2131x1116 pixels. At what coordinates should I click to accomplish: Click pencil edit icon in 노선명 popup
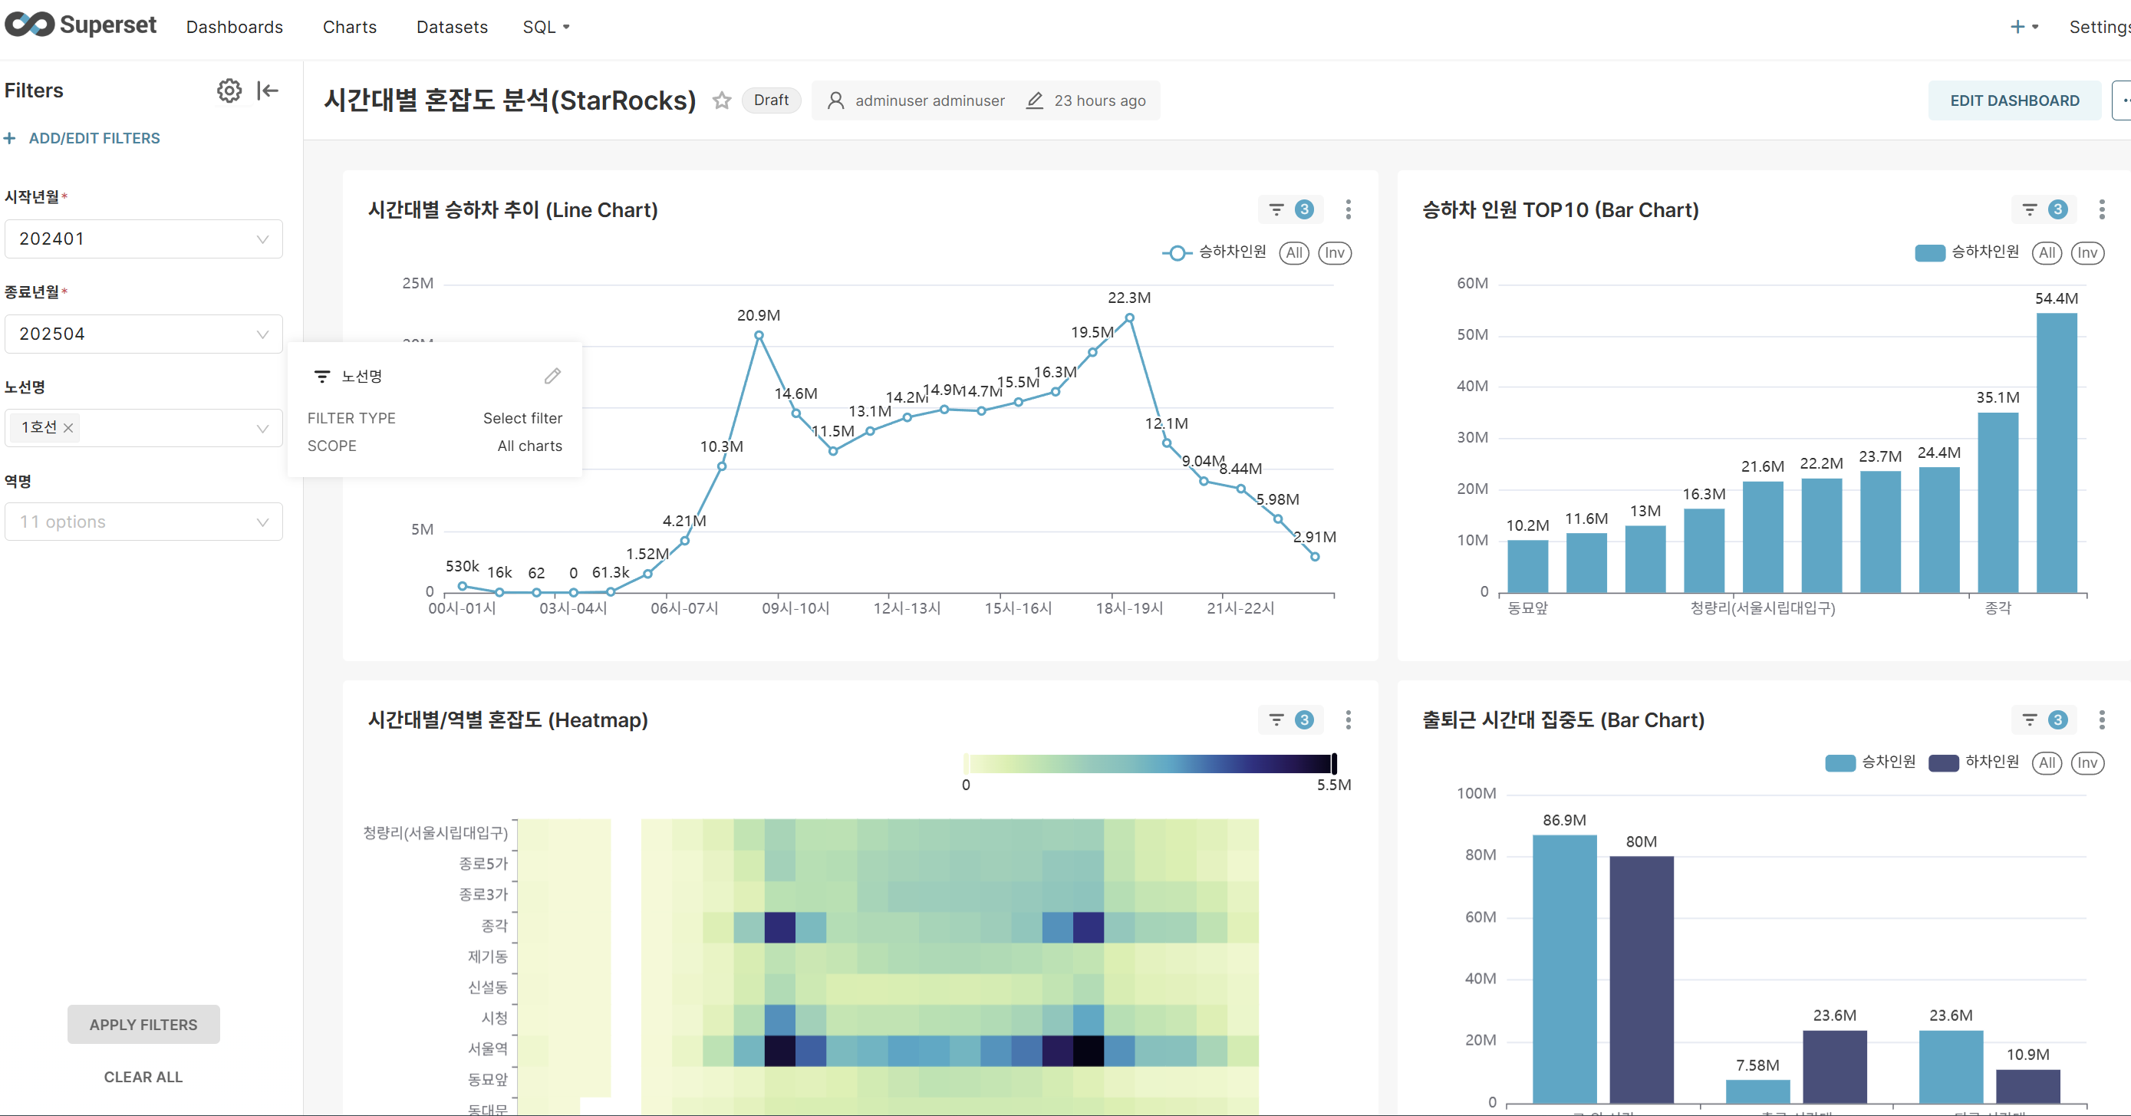[552, 376]
